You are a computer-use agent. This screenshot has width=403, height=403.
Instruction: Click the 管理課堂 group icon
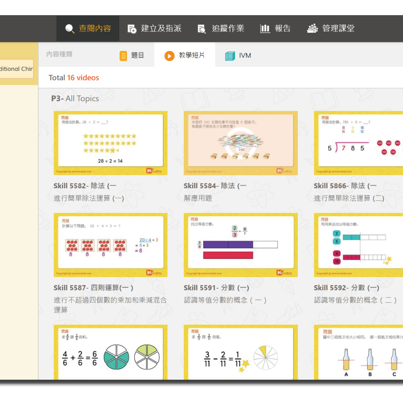click(x=312, y=29)
